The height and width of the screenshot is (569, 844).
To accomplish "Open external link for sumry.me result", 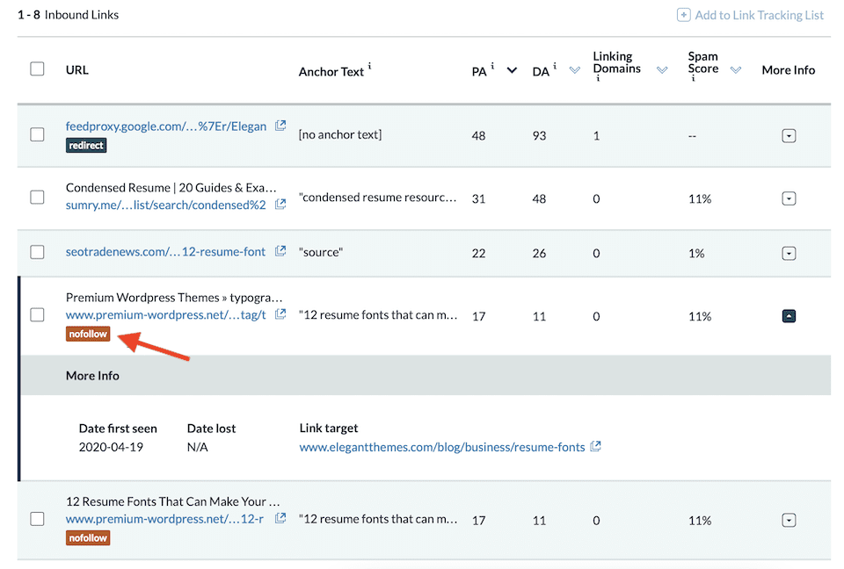I will click(280, 205).
